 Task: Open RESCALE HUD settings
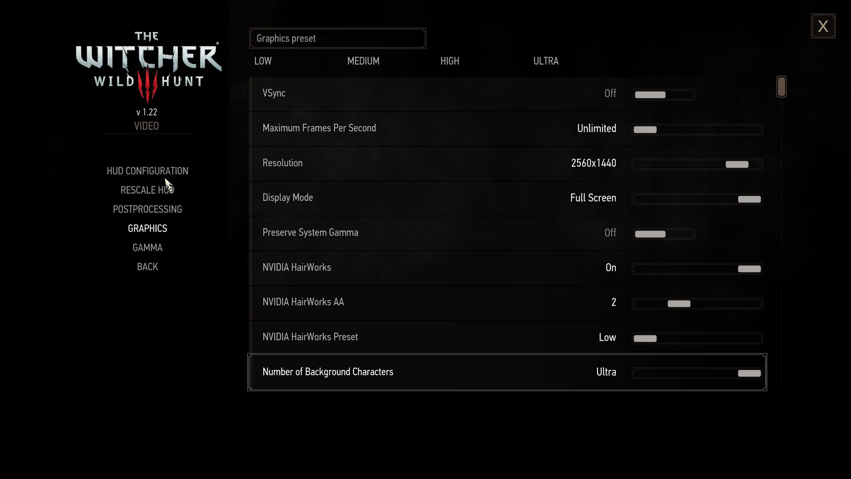147,189
